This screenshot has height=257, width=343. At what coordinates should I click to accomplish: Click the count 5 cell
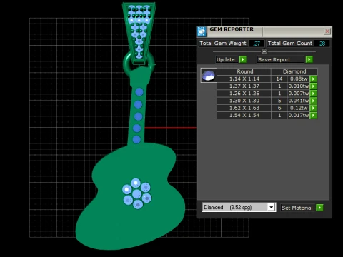[279, 101]
